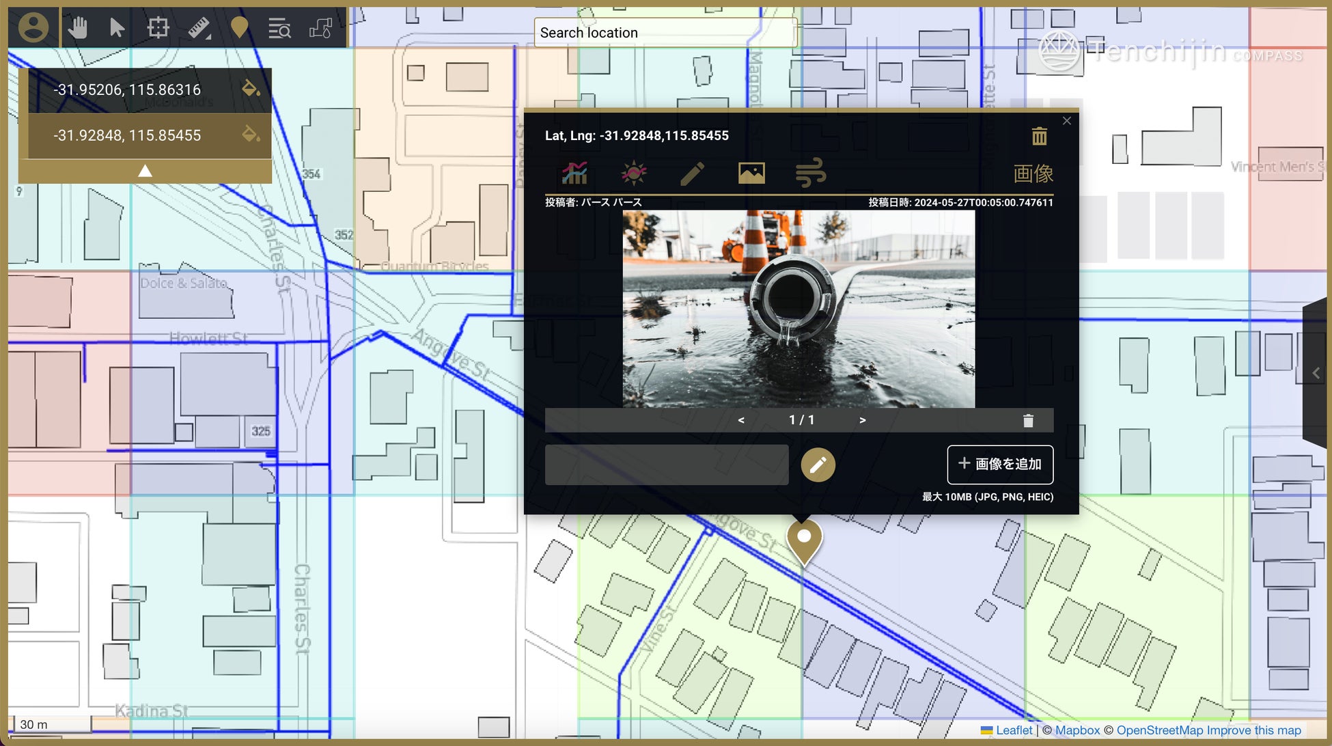The height and width of the screenshot is (746, 1332).
Task: Go to next image with > arrow
Action: click(x=863, y=420)
